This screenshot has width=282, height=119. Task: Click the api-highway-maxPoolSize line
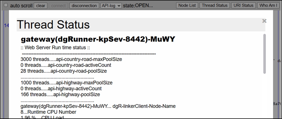point(67,83)
